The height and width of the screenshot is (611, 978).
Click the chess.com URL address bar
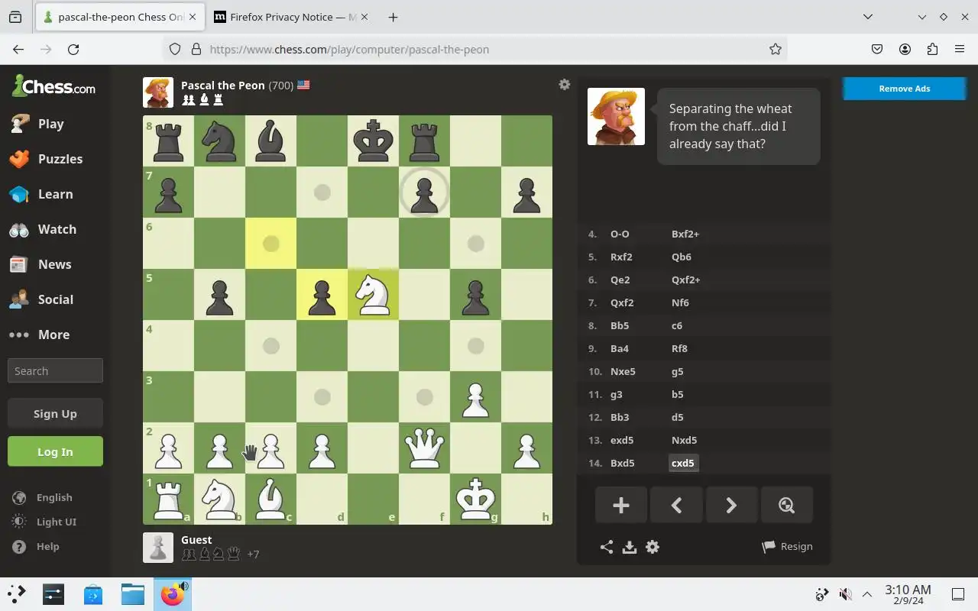click(x=474, y=49)
